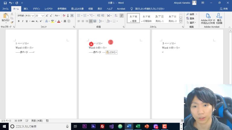Click the Redo/Repeat icon
The image size is (232, 130).
[x=17, y=3]
